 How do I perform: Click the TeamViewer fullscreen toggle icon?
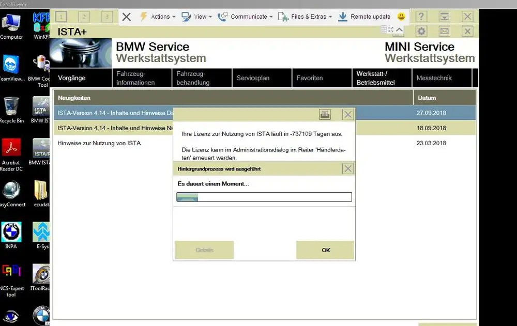(391, 29)
